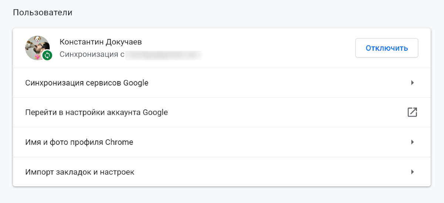444x203 pixels.
Task: Click the "Синхронизация с" status text
Action: click(x=91, y=55)
